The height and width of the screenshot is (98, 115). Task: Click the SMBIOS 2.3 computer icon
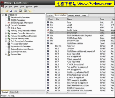(x=6, y=15)
